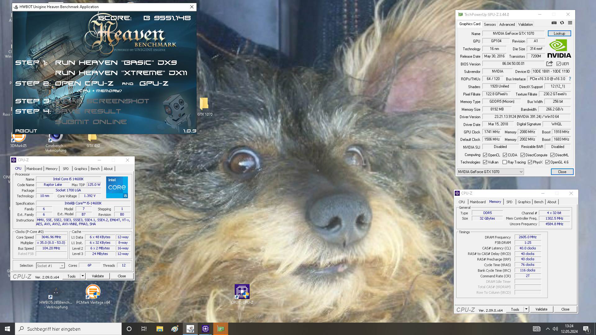This screenshot has width=596, height=335.
Task: Open Cortana circle icon on taskbar
Action: [129, 329]
